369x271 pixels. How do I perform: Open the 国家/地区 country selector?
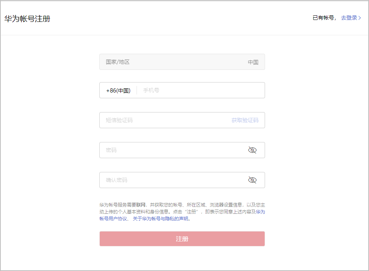182,62
